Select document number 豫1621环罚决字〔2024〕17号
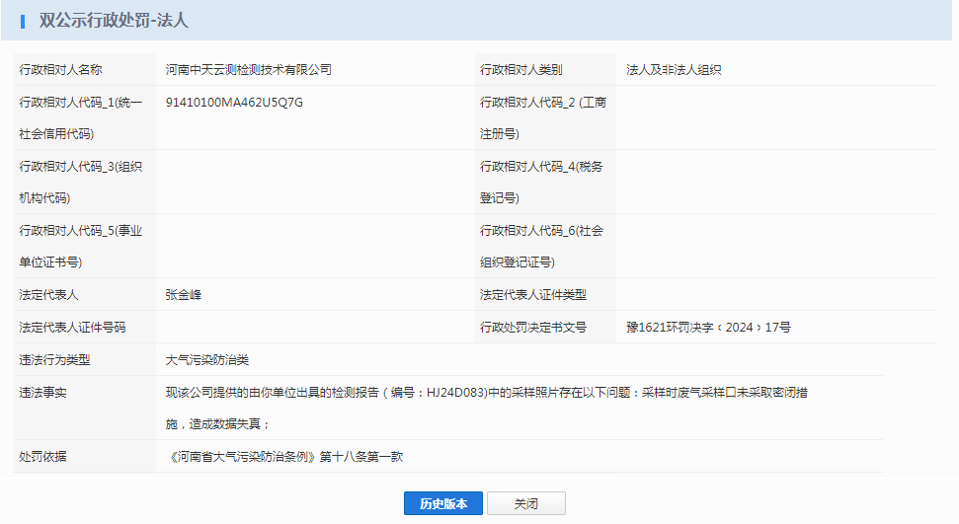 click(708, 327)
